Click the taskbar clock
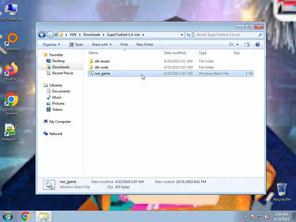This screenshot has height=222, width=296. click(281, 217)
